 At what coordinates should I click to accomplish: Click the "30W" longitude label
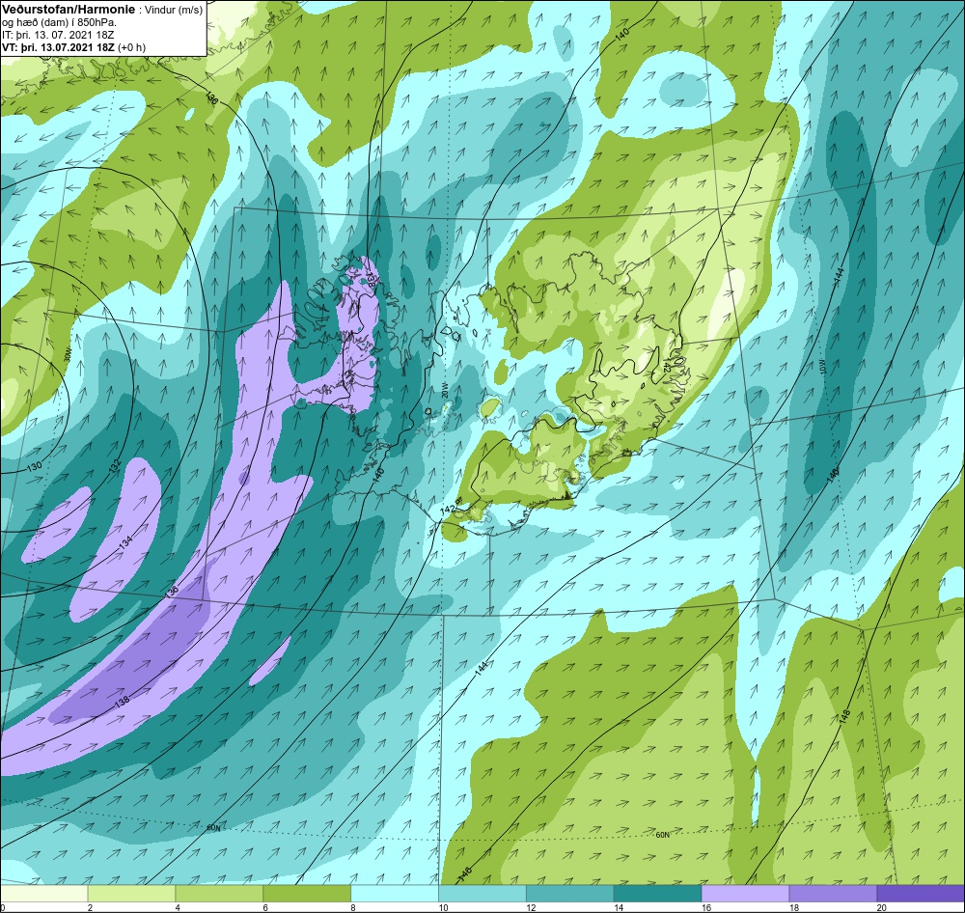[68, 354]
